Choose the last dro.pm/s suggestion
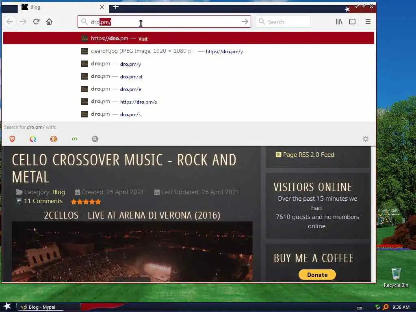 (x=188, y=114)
